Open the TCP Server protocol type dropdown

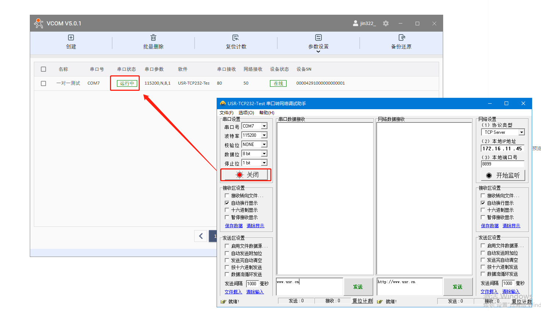(x=522, y=132)
